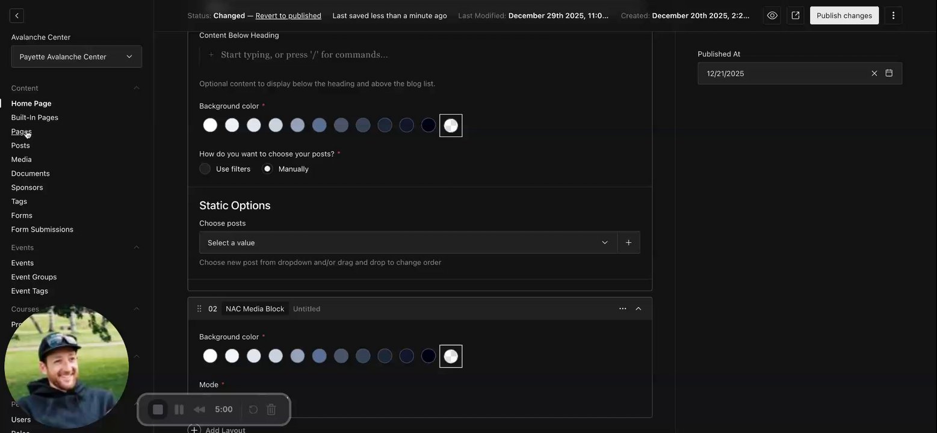Go to Home Page in sidebar
Screen dimensions: 937x433
pyautogui.click(x=31, y=103)
